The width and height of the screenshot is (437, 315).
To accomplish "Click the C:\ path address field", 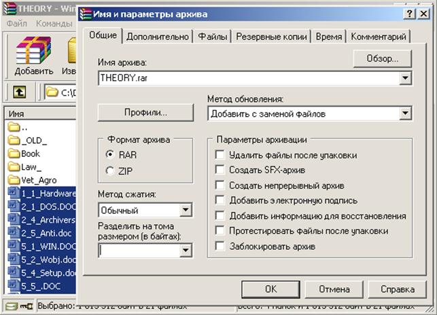I will 60,92.
